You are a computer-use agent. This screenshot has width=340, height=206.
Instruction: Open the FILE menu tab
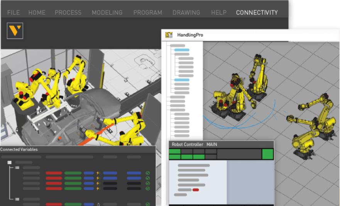click(x=14, y=13)
